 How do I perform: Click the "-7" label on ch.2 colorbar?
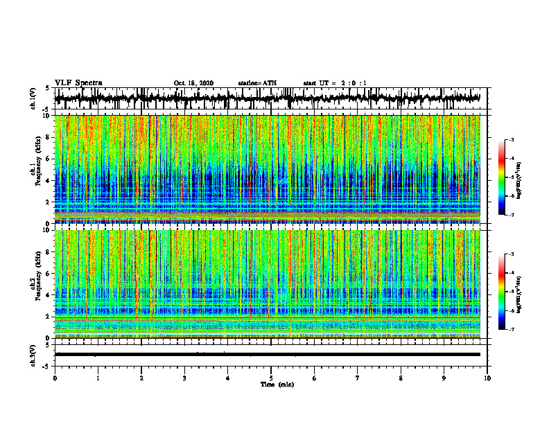tap(512, 330)
